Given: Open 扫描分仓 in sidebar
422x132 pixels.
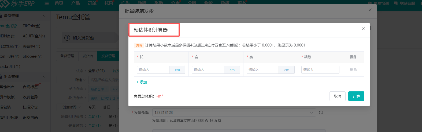Looking at the screenshot, I should [x=30, y=107].
